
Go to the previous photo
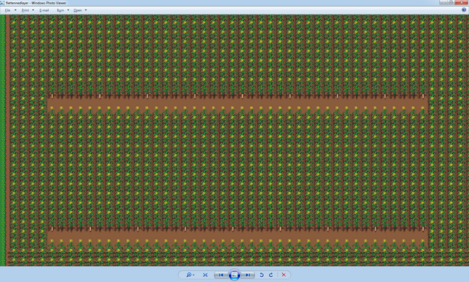[x=221, y=275]
